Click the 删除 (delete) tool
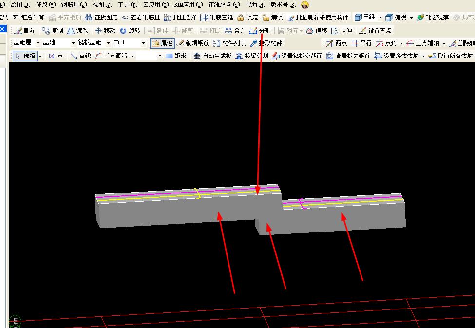This screenshot has width=475, height=328. click(x=25, y=31)
